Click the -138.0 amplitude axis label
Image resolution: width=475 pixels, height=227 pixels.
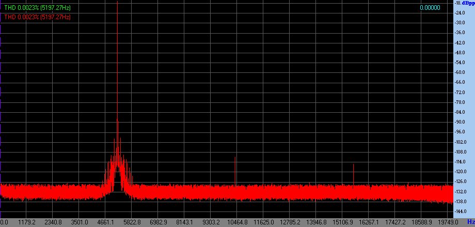[x=460, y=202]
